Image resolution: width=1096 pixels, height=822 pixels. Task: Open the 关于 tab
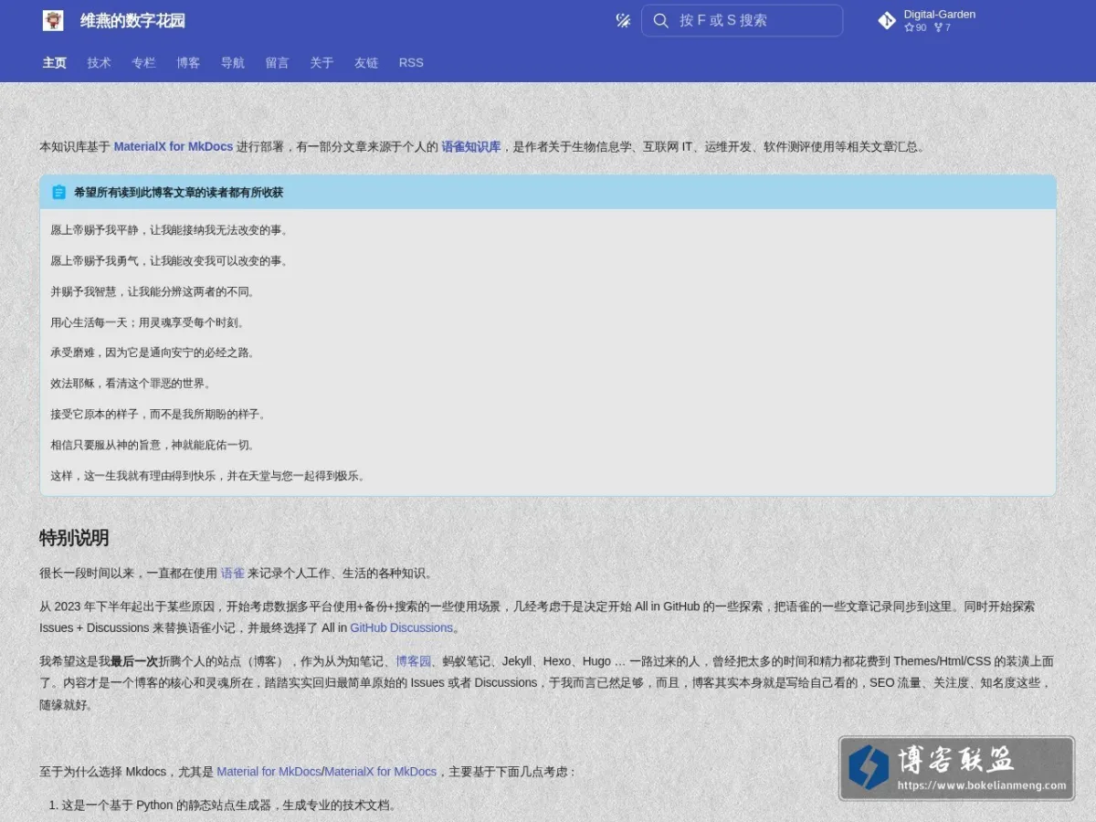(321, 62)
